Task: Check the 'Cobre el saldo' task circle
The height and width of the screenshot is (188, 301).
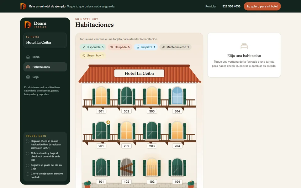Action: pyautogui.click(x=28, y=154)
